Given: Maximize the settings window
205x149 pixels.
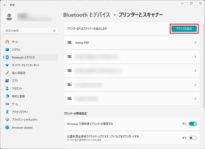Looking at the screenshot, I should pyautogui.click(x=191, y=3).
